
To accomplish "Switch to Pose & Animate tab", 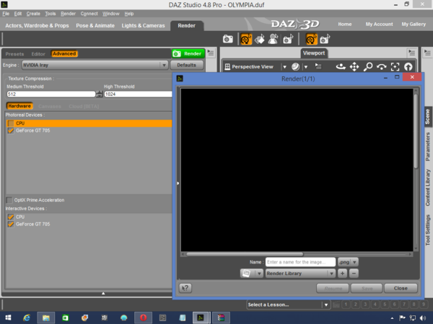I will (95, 26).
